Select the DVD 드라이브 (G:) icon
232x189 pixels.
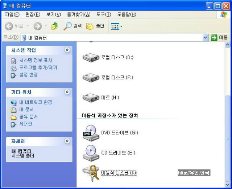coord(91,132)
